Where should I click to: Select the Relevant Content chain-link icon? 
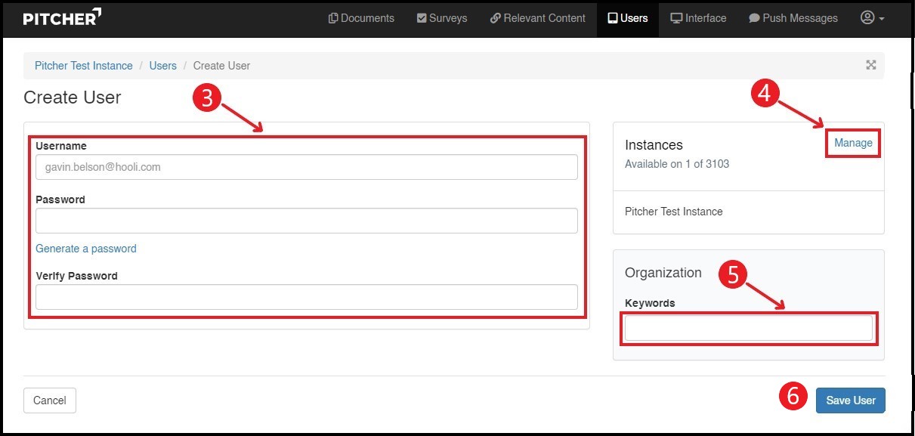(x=496, y=17)
